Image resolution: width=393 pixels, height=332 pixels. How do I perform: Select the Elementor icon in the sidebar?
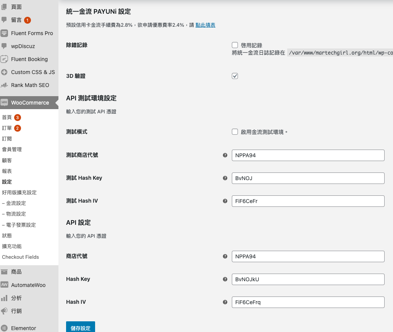point(5,327)
